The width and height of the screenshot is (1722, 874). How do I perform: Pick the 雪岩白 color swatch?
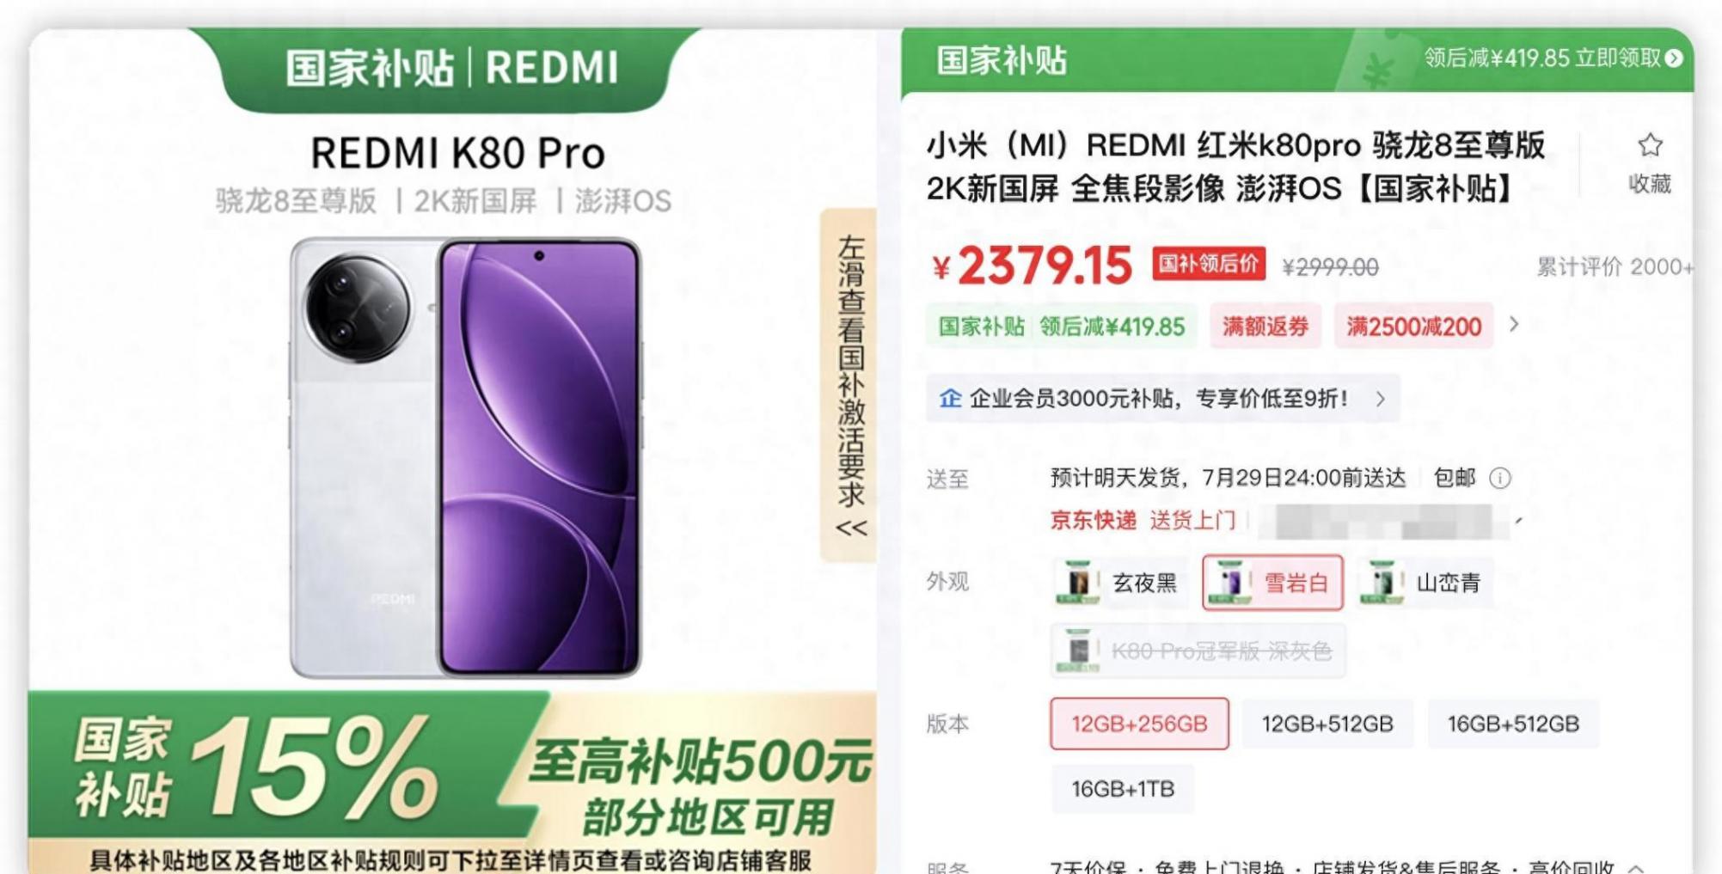point(1272,583)
